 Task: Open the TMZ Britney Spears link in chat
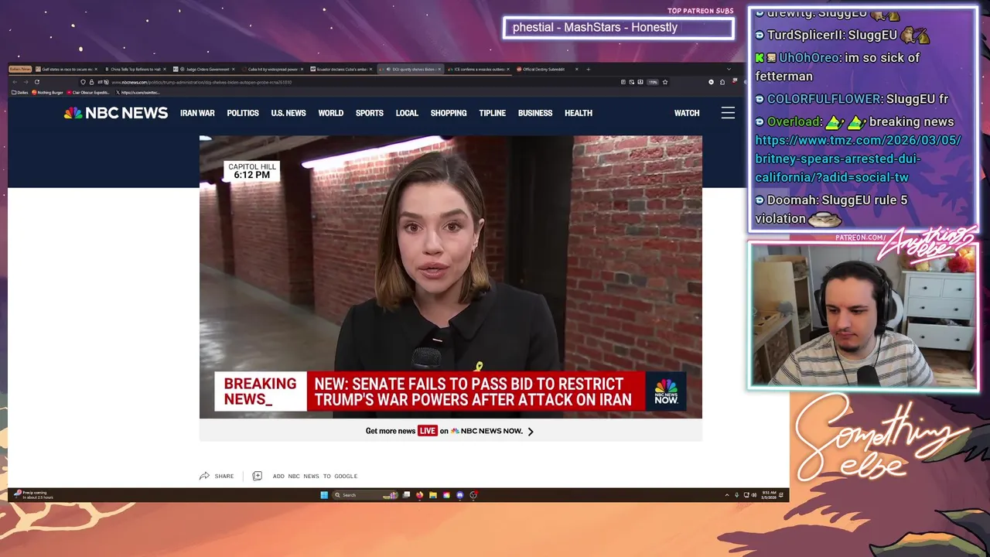click(858, 159)
